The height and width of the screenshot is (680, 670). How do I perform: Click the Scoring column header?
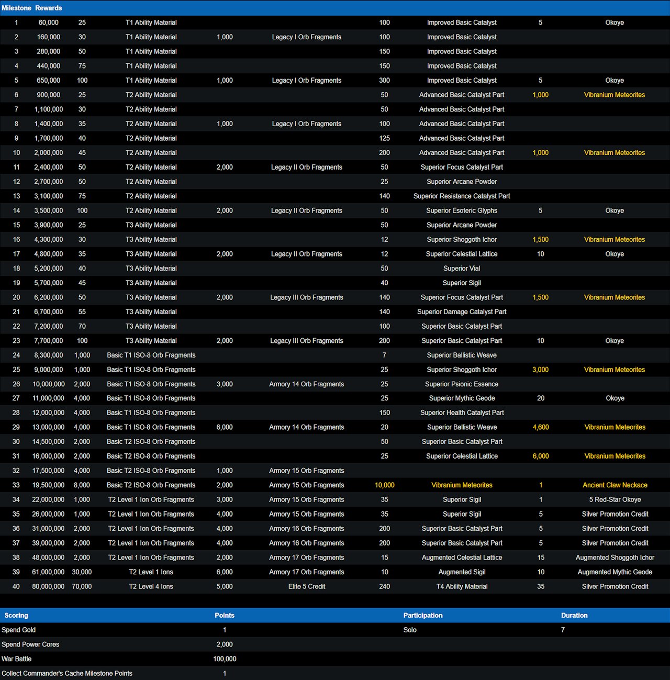tap(16, 616)
